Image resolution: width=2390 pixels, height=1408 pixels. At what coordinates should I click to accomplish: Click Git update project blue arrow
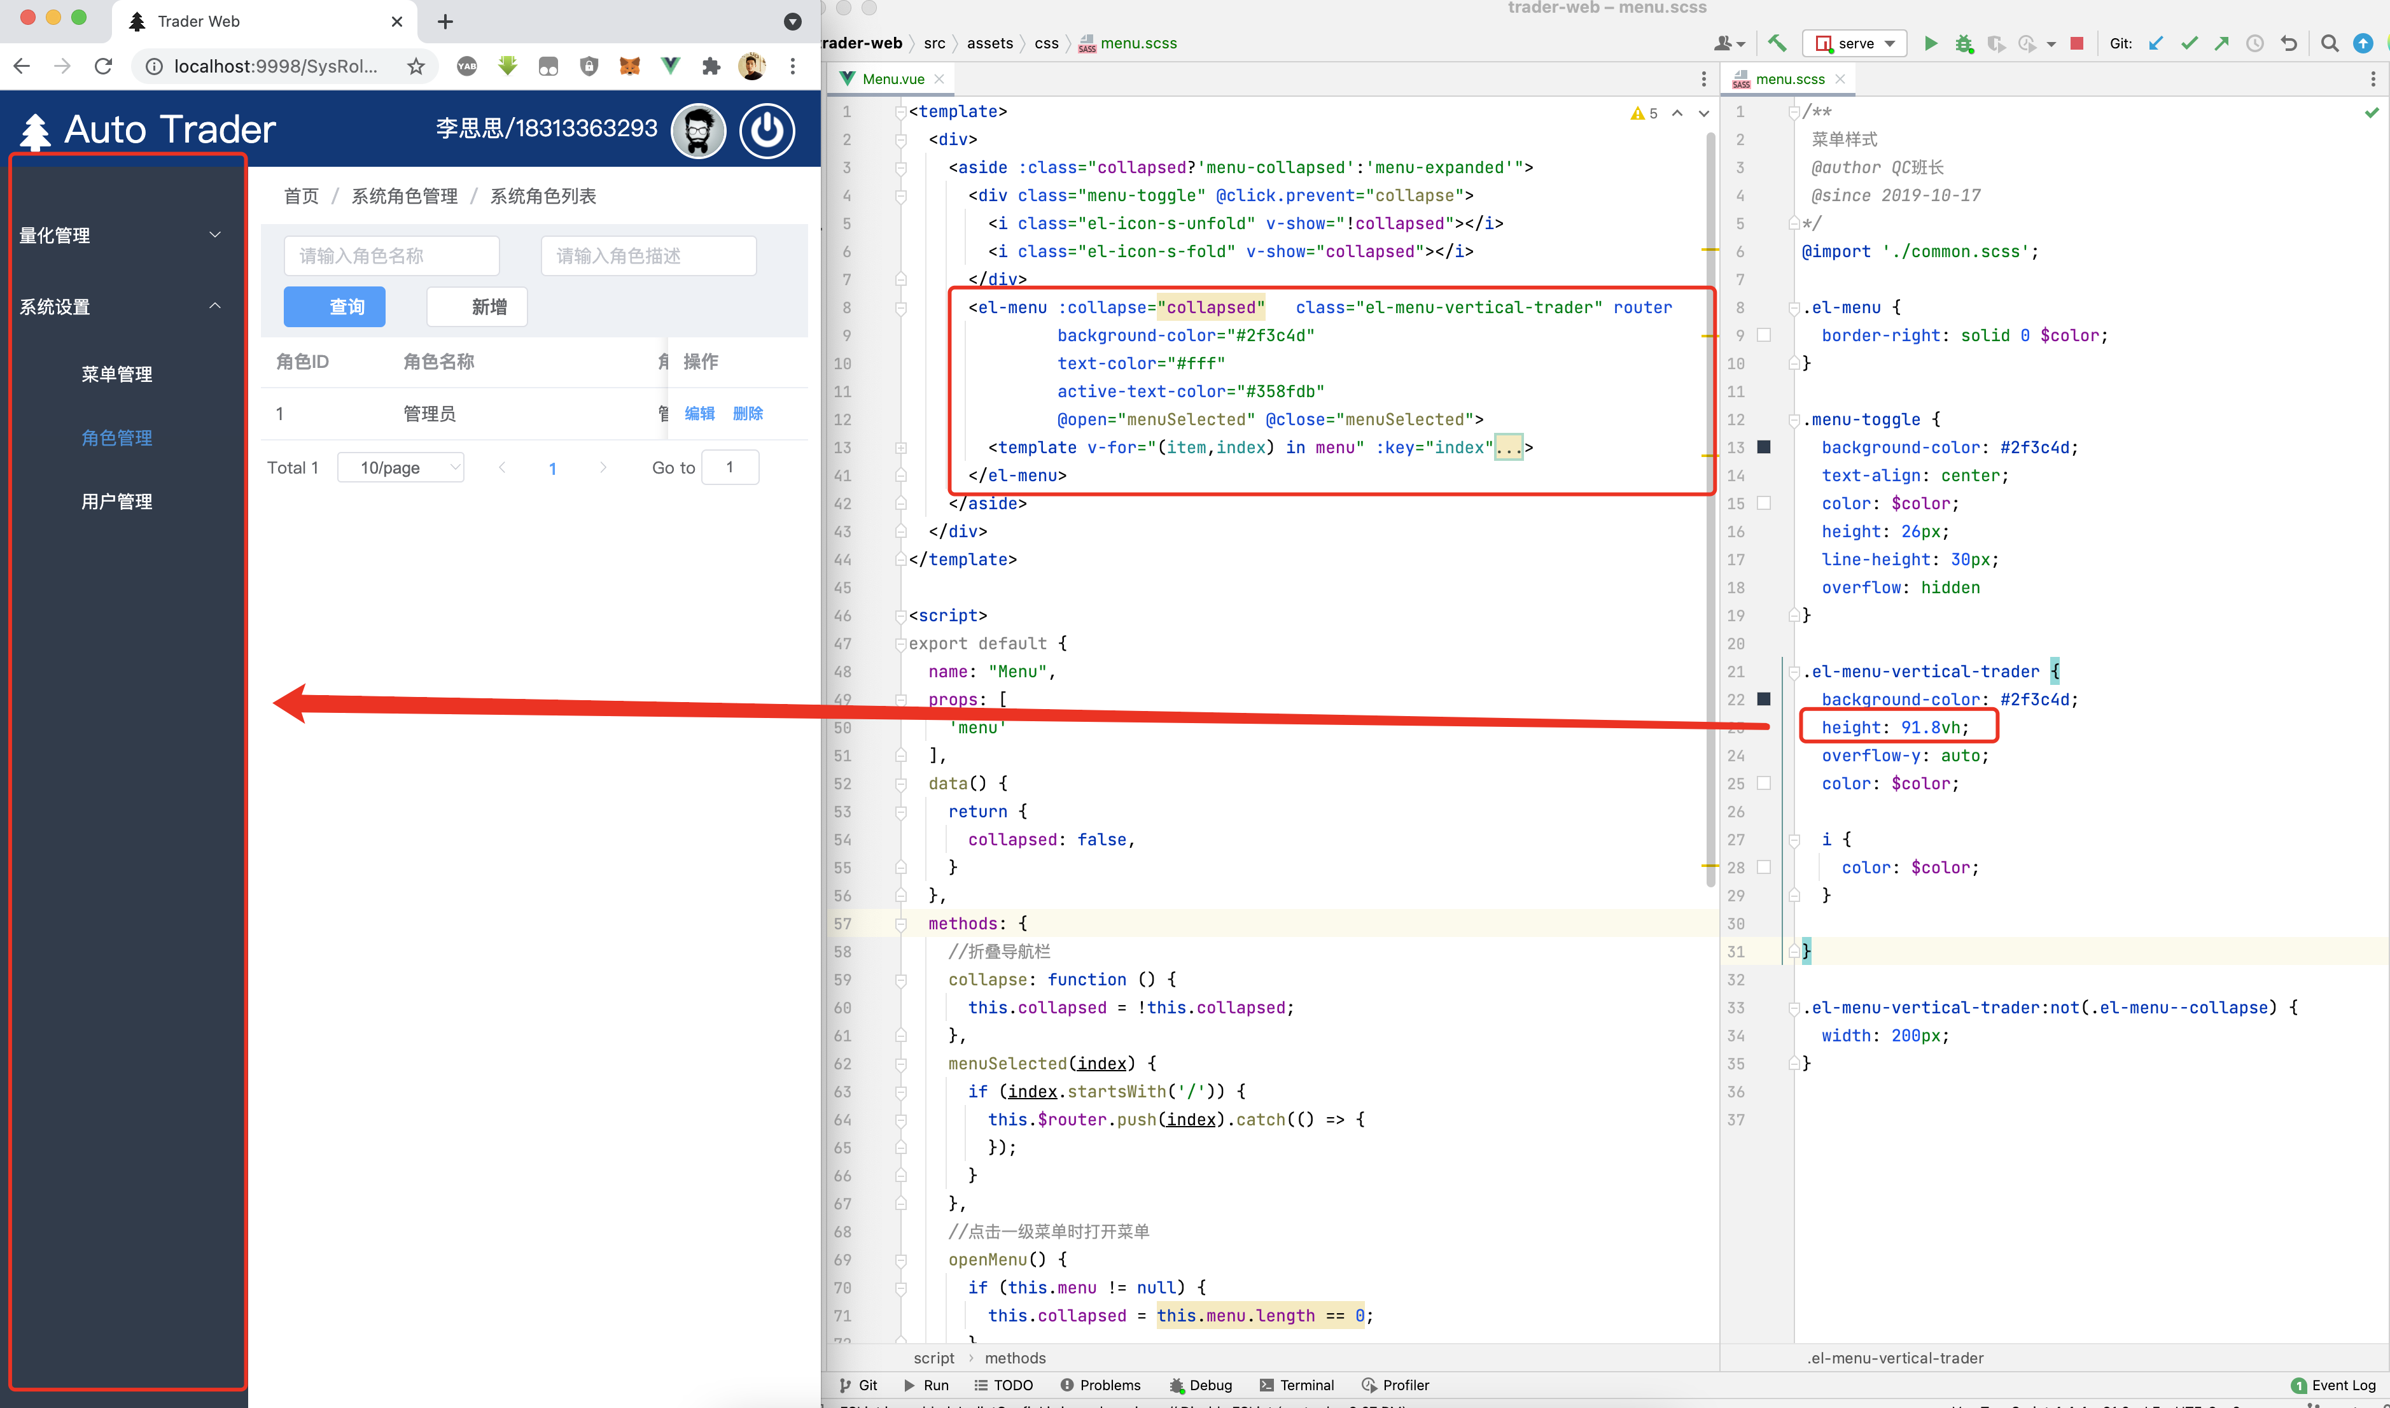(x=2156, y=44)
